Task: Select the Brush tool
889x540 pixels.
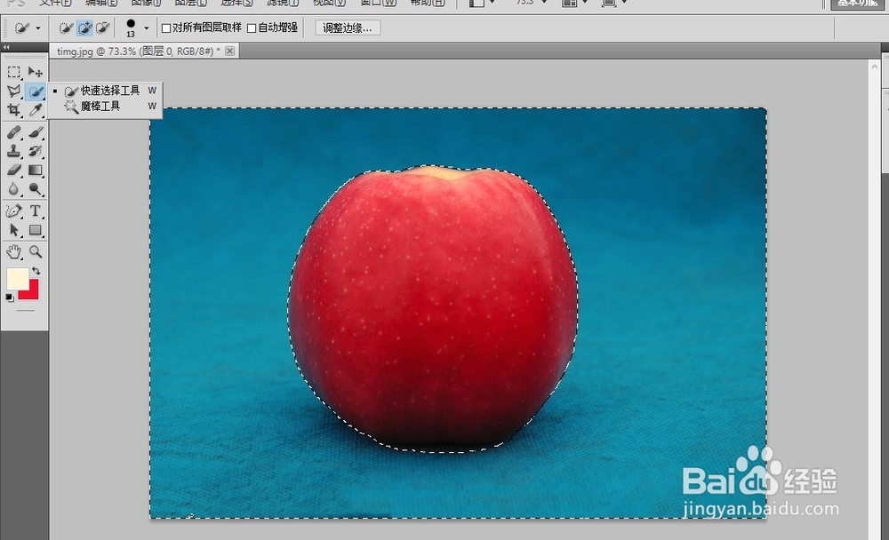Action: pos(36,132)
